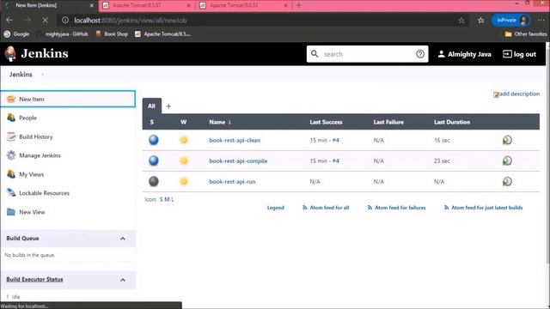Open the People page from sidebar
Screen dimensions: 550x309
27,118
